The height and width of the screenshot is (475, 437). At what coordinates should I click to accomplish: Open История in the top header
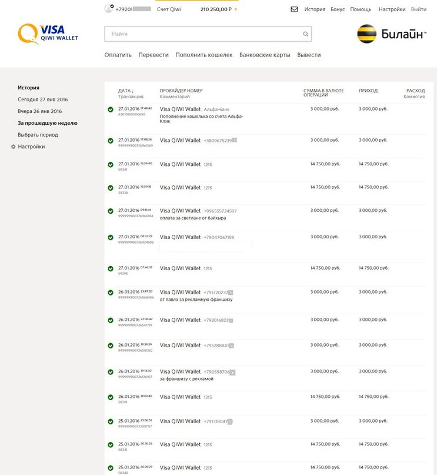(315, 9)
